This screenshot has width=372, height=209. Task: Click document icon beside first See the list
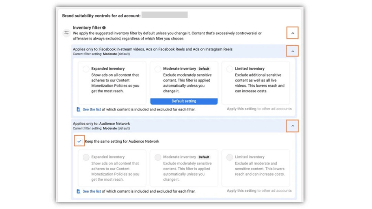coord(78,110)
